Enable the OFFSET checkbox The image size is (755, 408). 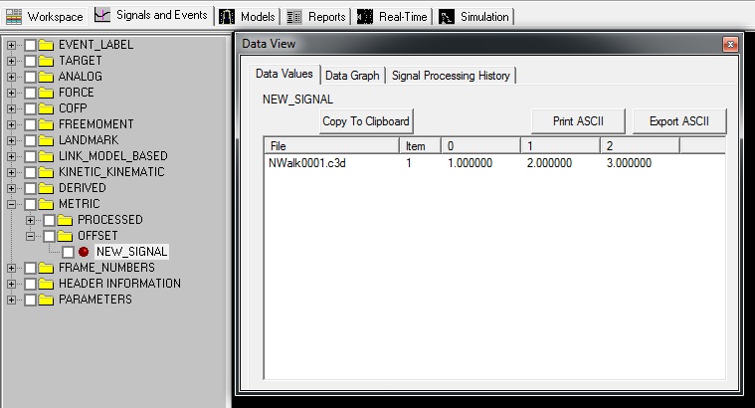click(49, 236)
